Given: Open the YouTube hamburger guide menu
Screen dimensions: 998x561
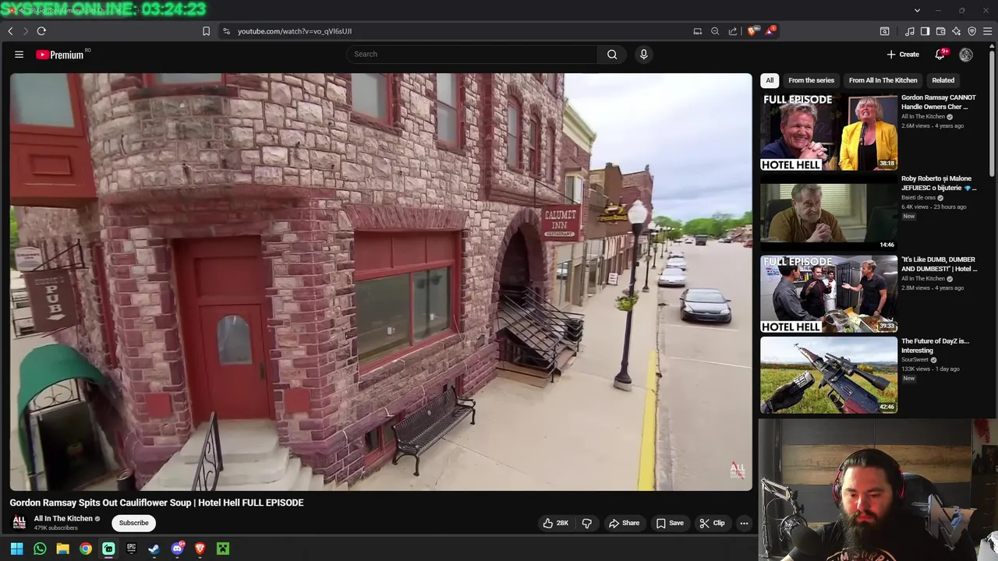Looking at the screenshot, I should (x=19, y=55).
